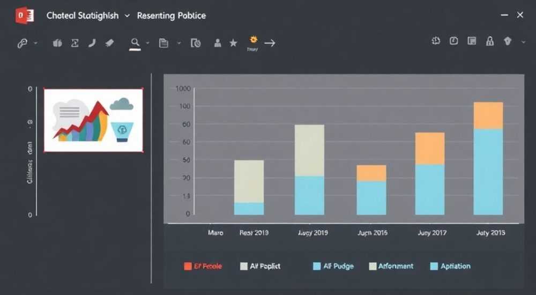
Task: Click the phone handset icon
Action: [x=92, y=43]
